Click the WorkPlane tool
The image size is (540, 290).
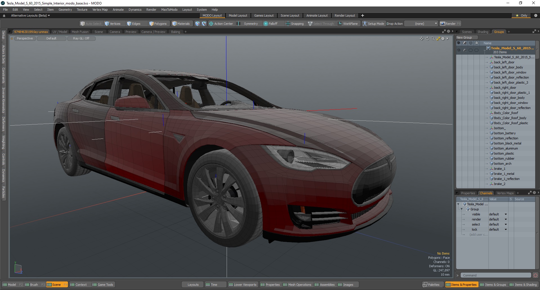click(348, 24)
